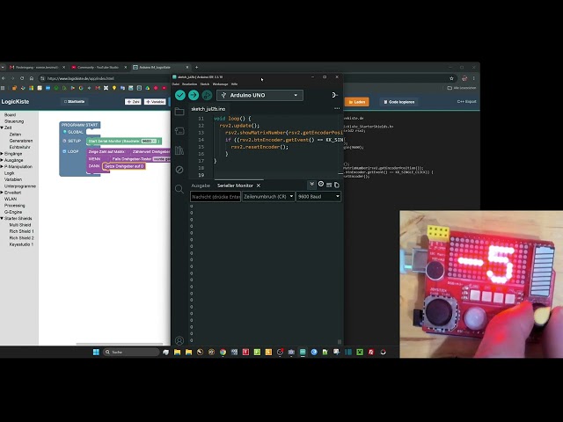Open the Debug panel sidebar icon
The image size is (563, 422).
[x=179, y=170]
